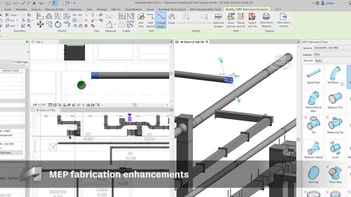
Task: Click the red Delete X icon
Action: click(x=86, y=26)
